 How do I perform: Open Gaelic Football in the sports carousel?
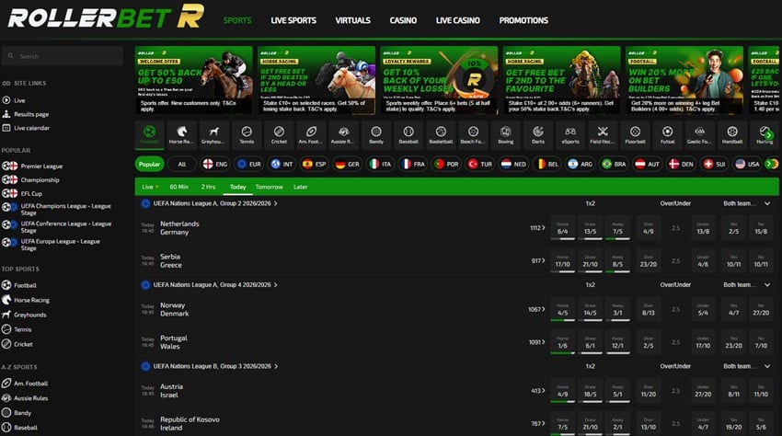(700, 134)
